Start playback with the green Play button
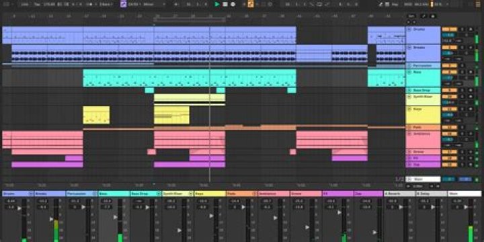484x242 pixels. tap(217, 4)
